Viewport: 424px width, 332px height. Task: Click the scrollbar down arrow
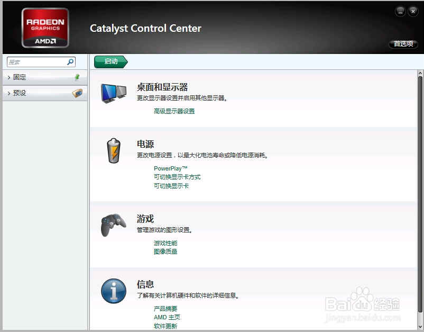pos(420,327)
